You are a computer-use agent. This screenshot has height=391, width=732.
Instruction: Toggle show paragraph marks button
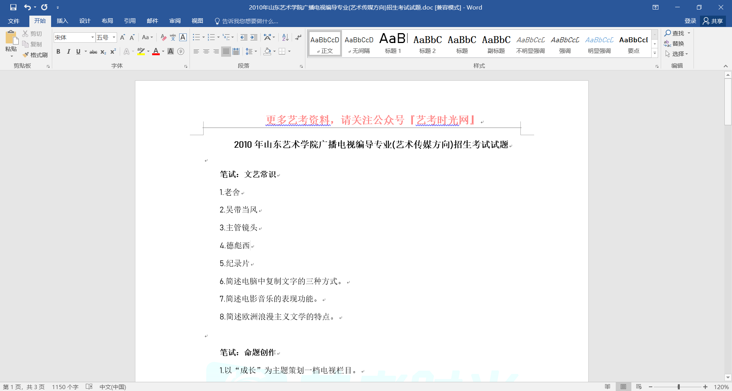298,37
